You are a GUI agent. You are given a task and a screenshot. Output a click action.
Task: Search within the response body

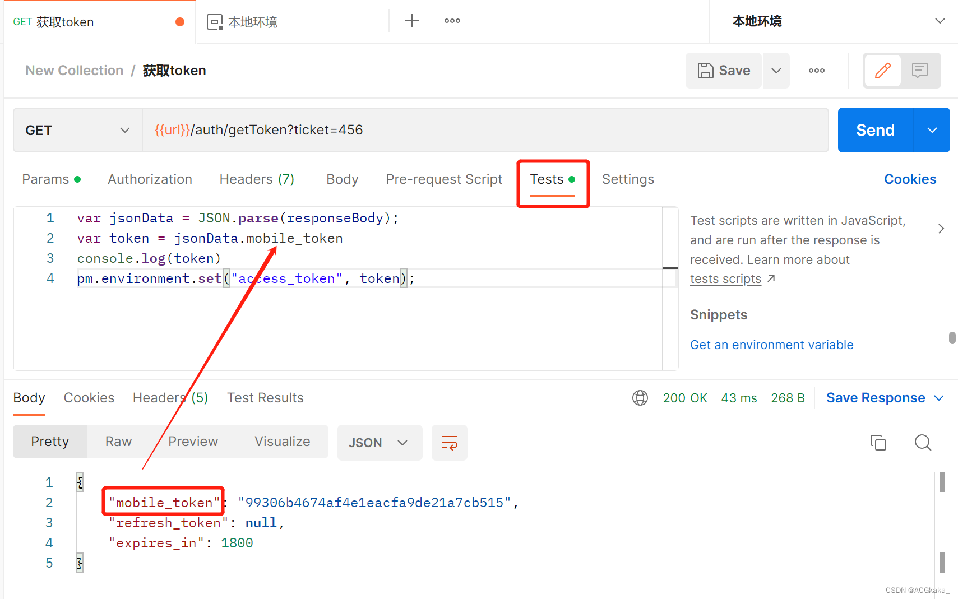click(x=923, y=443)
